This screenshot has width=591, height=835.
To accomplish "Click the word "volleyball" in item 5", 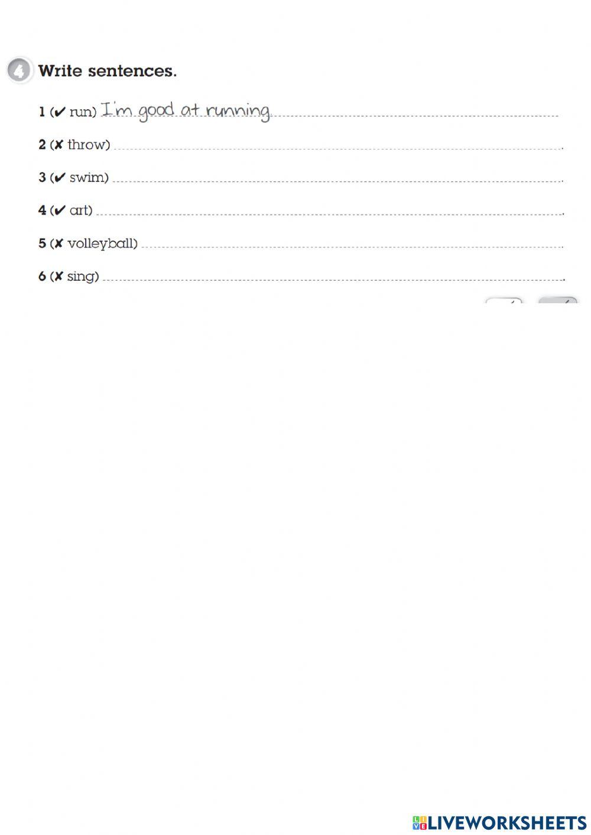I will [x=102, y=243].
